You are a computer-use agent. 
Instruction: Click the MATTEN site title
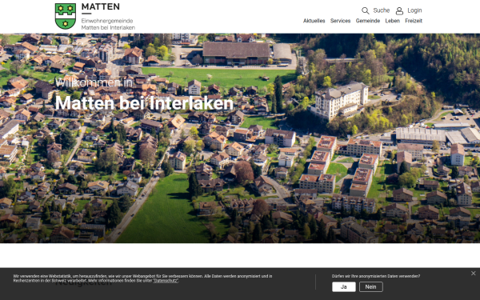101,6
